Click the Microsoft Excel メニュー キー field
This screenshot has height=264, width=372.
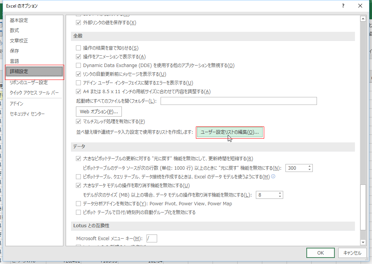pos(151,238)
